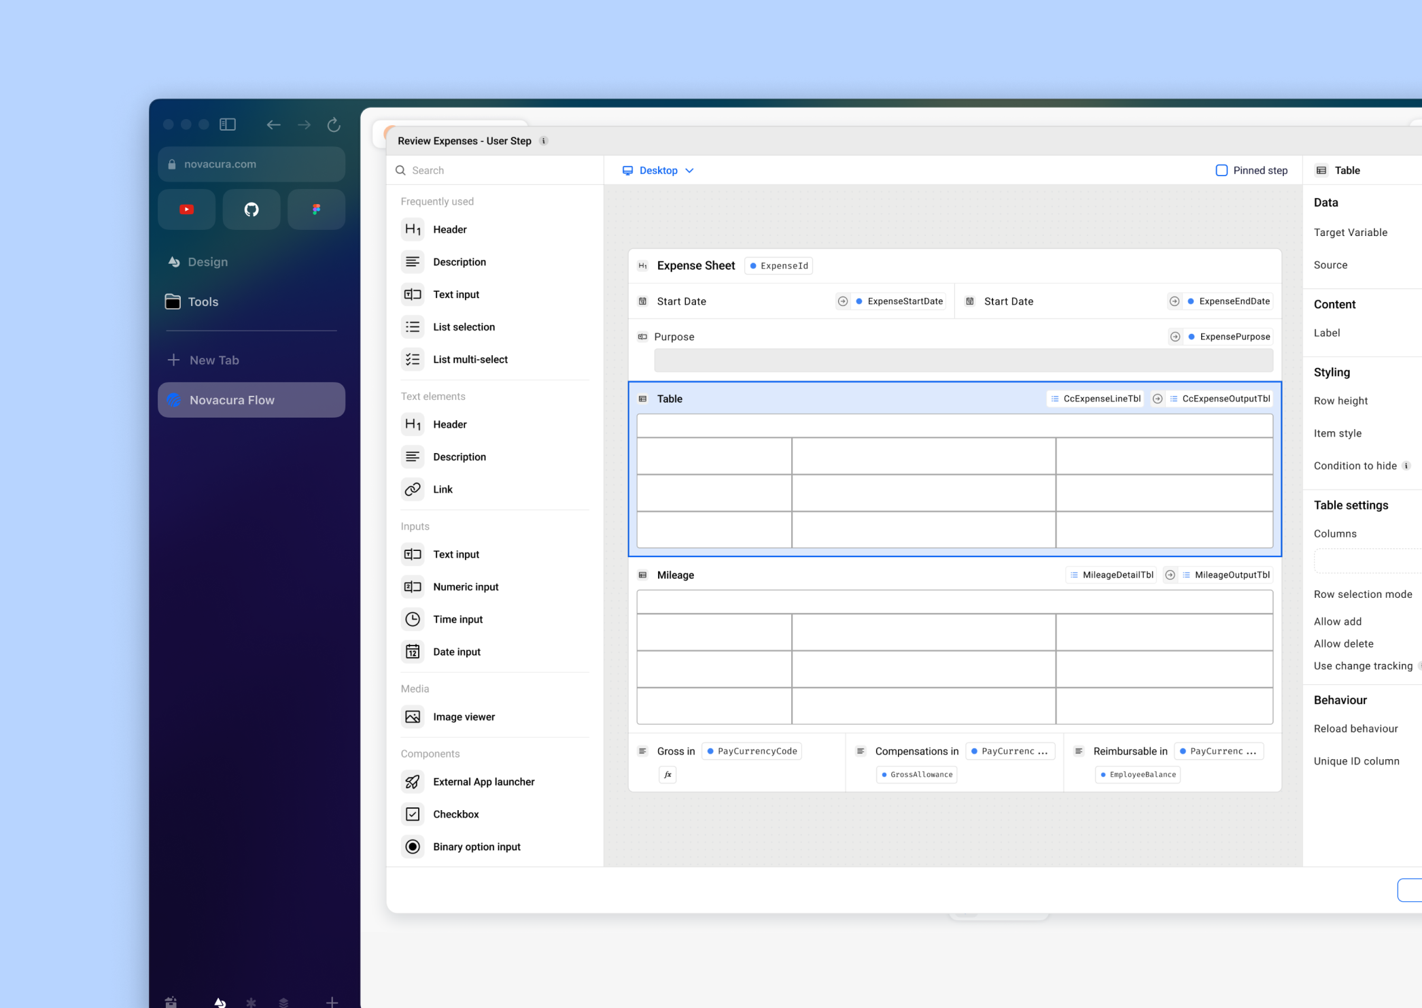Click the Table icon in the properties panel header

[x=1321, y=170]
